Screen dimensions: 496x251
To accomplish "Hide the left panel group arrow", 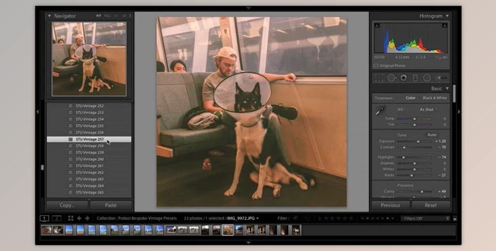I will tap(37, 111).
